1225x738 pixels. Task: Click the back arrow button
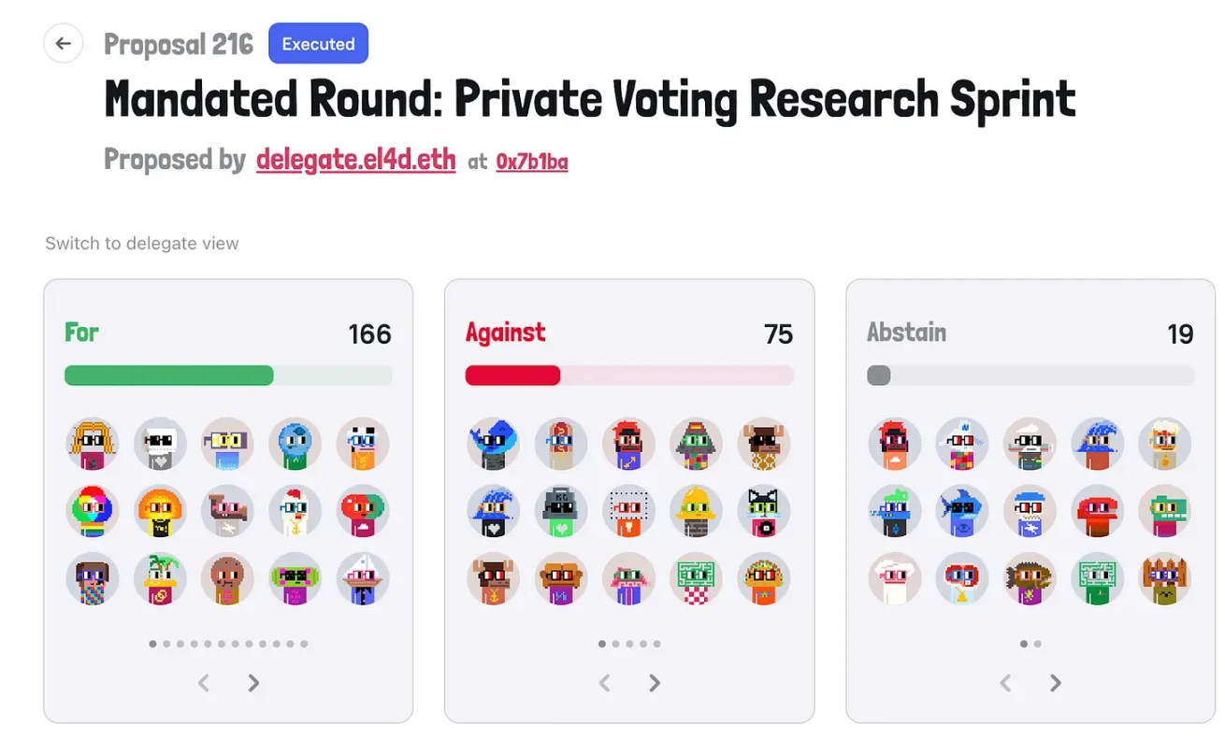64,43
